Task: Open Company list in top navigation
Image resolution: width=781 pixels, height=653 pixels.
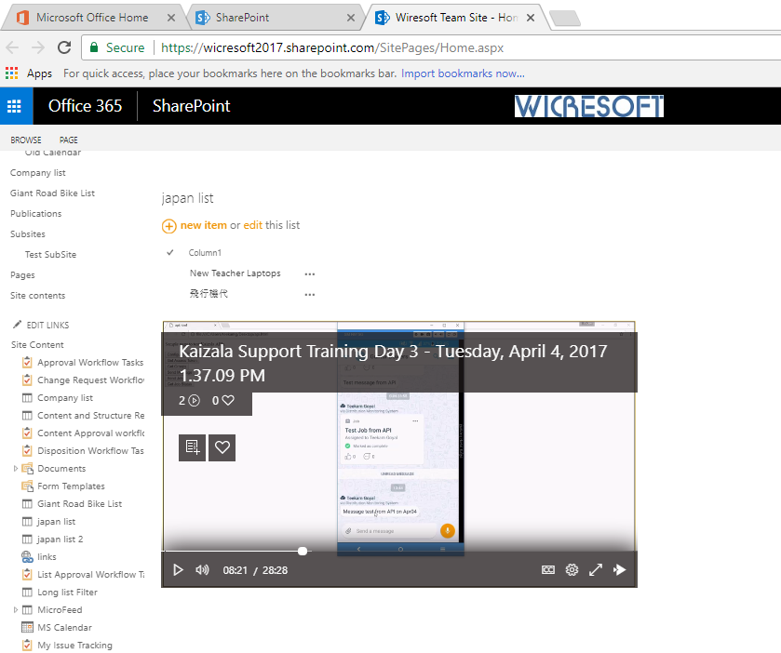Action: tap(38, 173)
